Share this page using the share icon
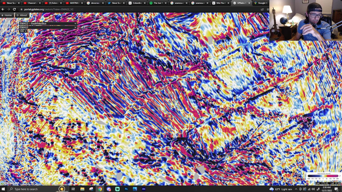The height and width of the screenshot is (192, 342). click(262, 9)
